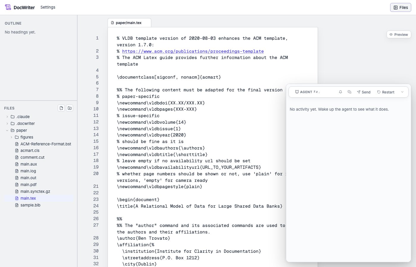Expand the agent panel chevron dropdown
The width and height of the screenshot is (416, 267).
point(402,92)
